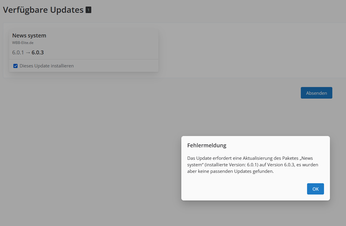The height and width of the screenshot is (226, 346).
Task: Click the bold target version 6.0.3
Action: tap(38, 53)
